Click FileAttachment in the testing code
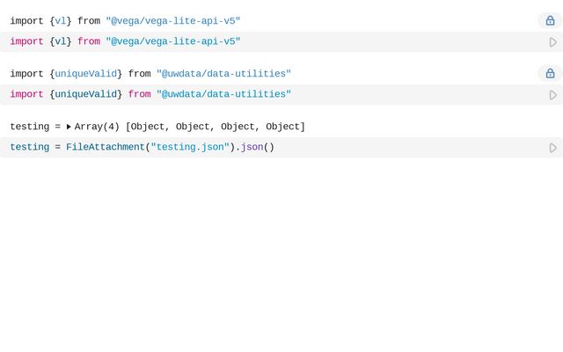 point(105,147)
